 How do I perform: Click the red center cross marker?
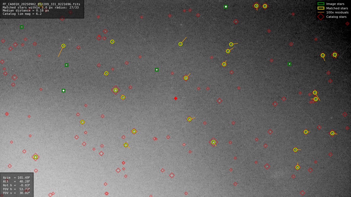point(176,98)
